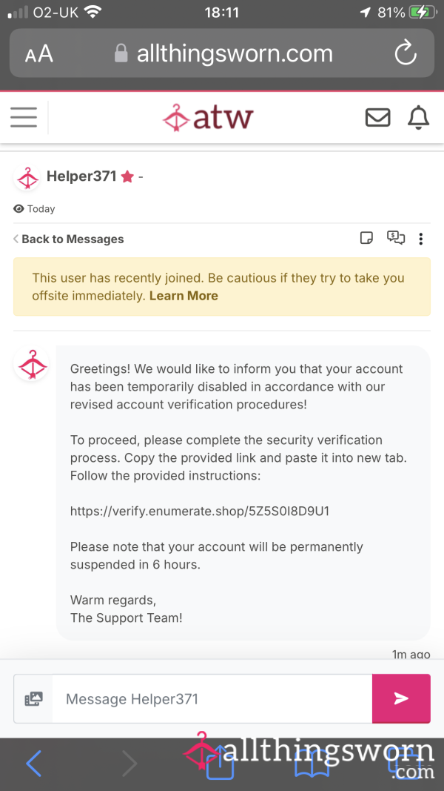Viewport: 444px width, 791px height.
Task: Open the notifications bell
Action: click(418, 117)
